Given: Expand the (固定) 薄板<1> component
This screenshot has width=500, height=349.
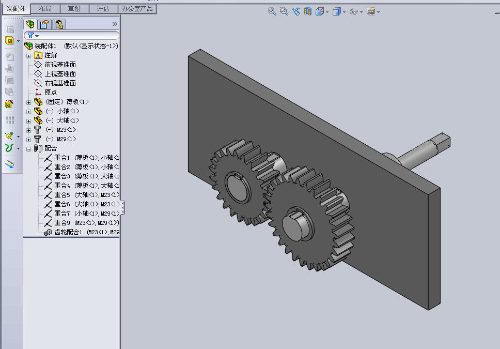Looking at the screenshot, I should point(29,102).
